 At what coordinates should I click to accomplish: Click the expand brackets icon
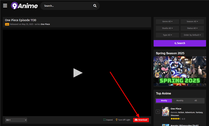point(104,120)
